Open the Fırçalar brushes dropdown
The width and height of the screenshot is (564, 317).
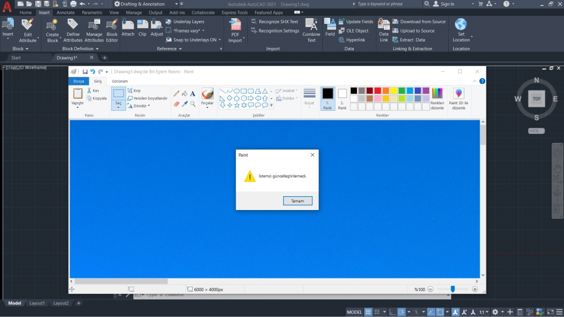[x=207, y=107]
